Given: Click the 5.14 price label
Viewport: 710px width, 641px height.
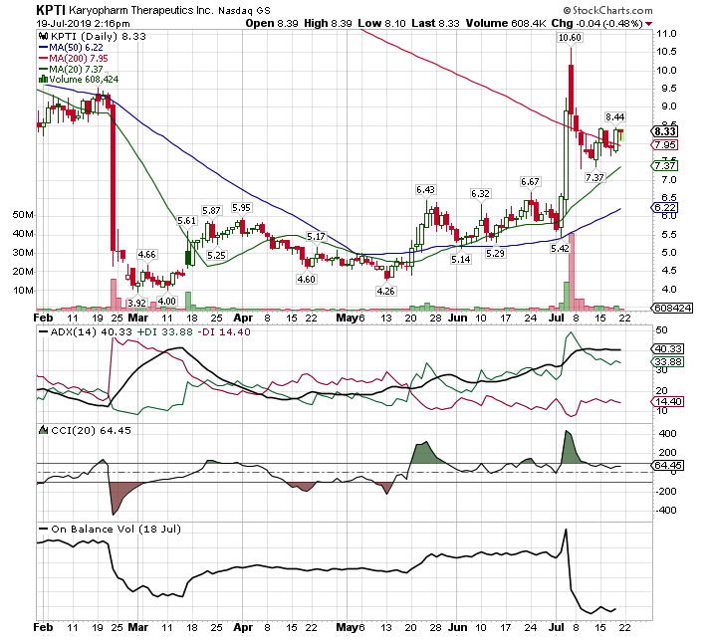Looking at the screenshot, I should click(x=460, y=260).
